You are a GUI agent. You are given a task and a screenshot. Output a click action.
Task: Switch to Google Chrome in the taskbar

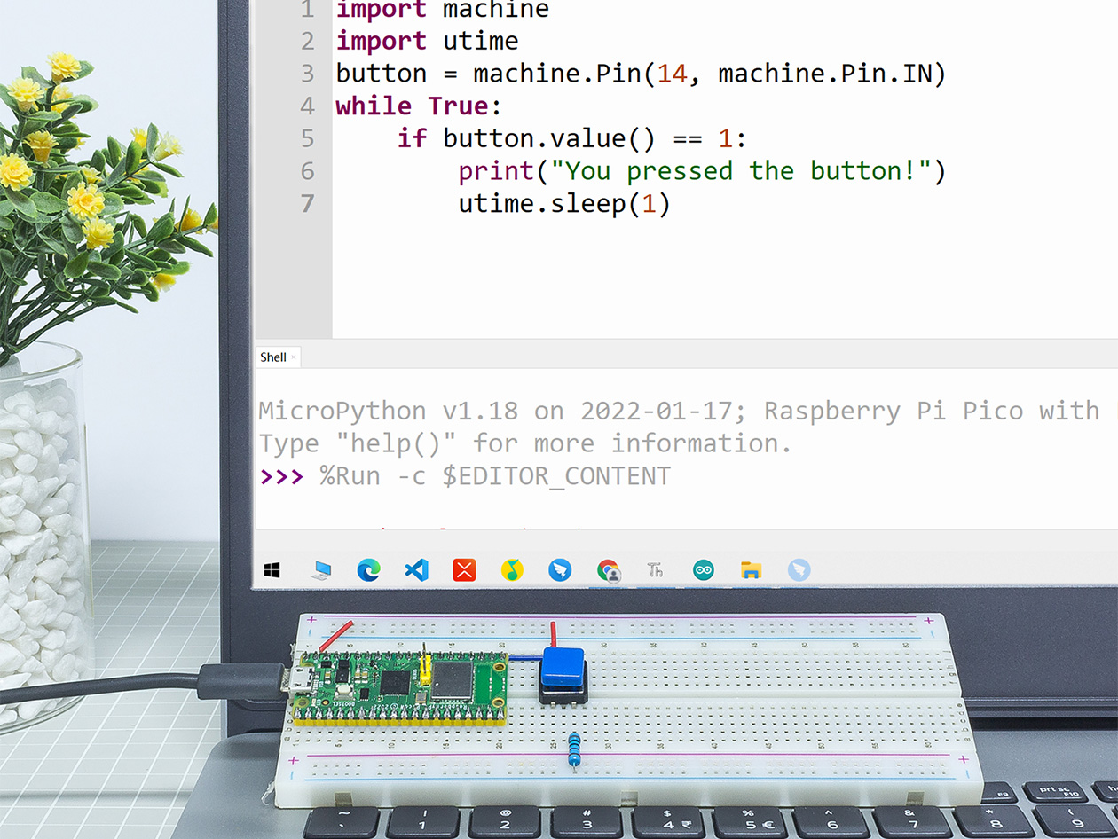click(608, 570)
